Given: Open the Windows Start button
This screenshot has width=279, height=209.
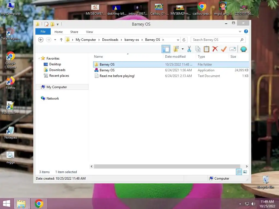Looking at the screenshot, I should 7,204.
